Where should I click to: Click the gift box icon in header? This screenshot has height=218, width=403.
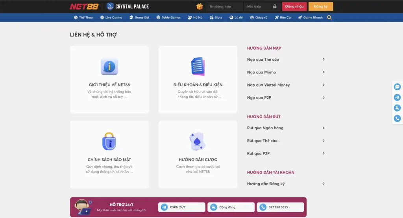(200, 6)
